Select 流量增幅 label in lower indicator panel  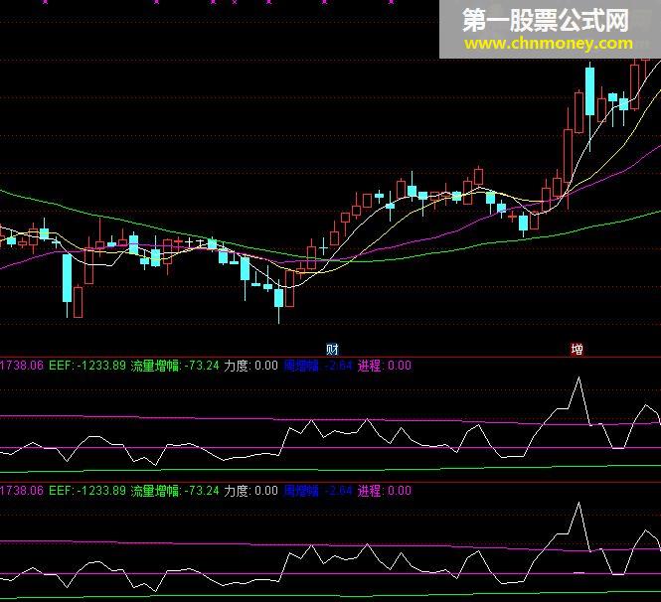[x=155, y=491]
